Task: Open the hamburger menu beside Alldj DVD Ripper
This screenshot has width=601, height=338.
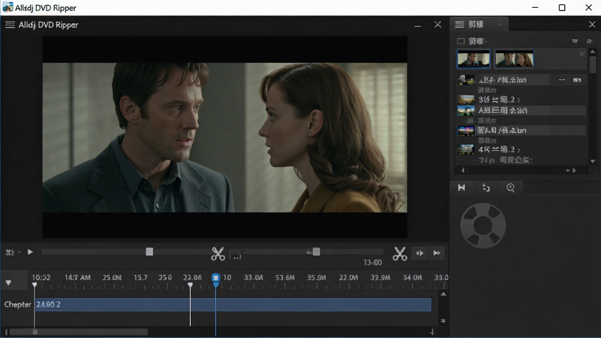Action: 10,25
